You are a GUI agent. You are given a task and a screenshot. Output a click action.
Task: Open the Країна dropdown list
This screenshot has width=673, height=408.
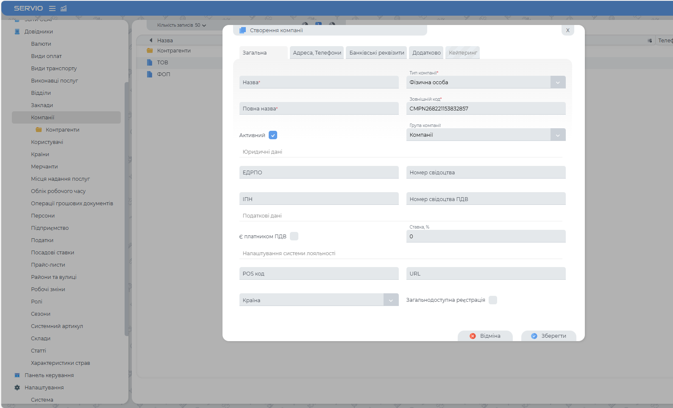391,300
